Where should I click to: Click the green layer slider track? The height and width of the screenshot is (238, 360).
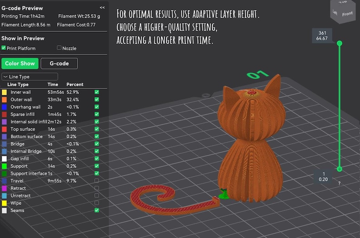click(340, 106)
